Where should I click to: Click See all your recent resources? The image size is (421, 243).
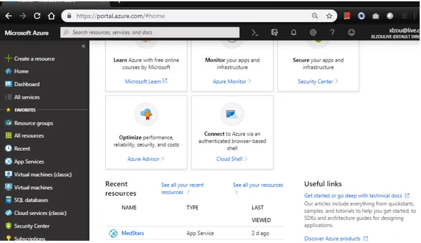tap(182, 188)
